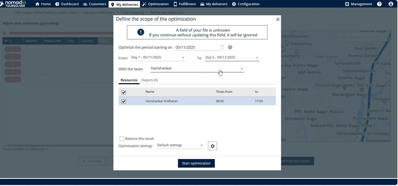The height and width of the screenshot is (186, 398).
Task: Open optimization settings gear icon
Action: pyautogui.click(x=212, y=146)
